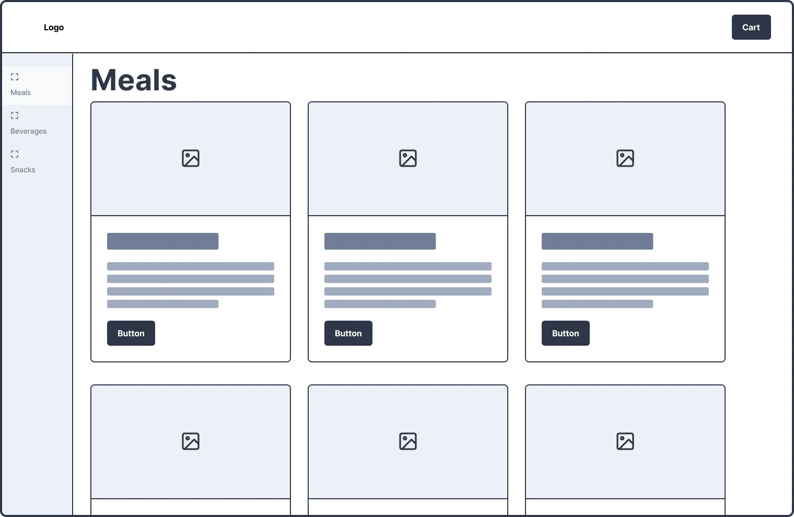The image size is (794, 517).
Task: Click the Logo in the header
Action: [54, 27]
